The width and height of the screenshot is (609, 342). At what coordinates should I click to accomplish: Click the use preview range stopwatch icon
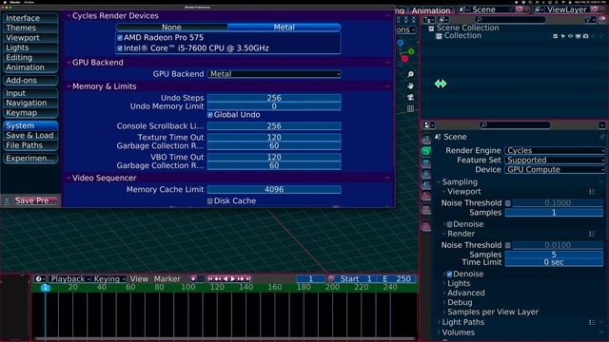pyautogui.click(x=330, y=278)
